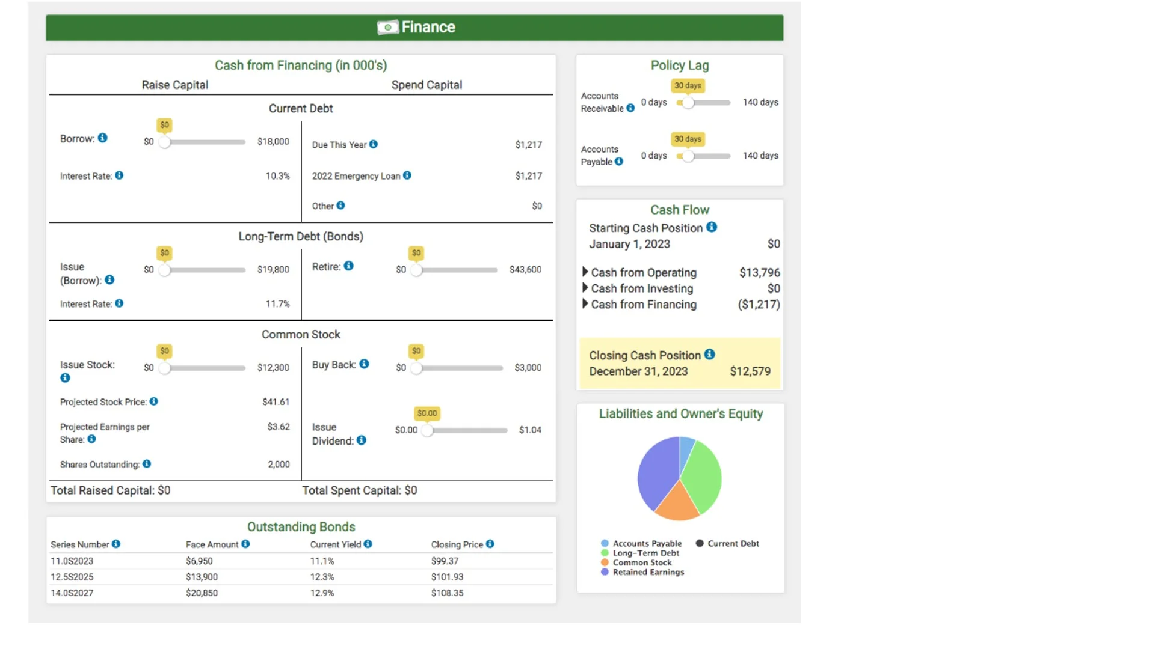Click info icon next to Borrow
The width and height of the screenshot is (1155, 649).
click(x=103, y=138)
